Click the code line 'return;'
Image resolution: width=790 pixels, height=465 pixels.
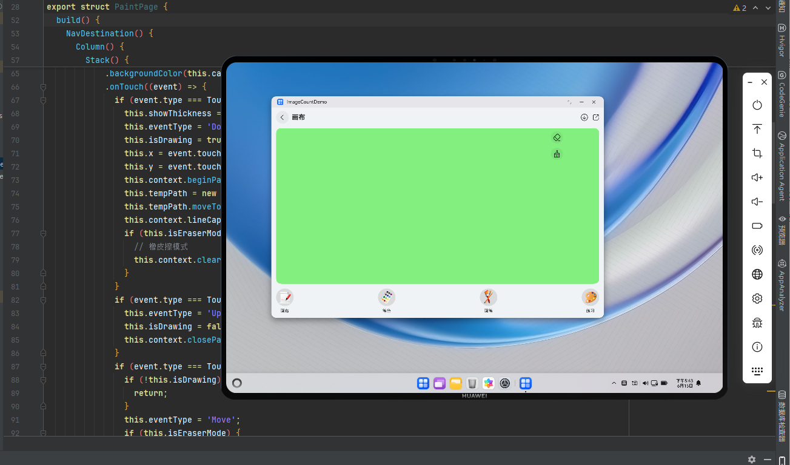coord(151,393)
